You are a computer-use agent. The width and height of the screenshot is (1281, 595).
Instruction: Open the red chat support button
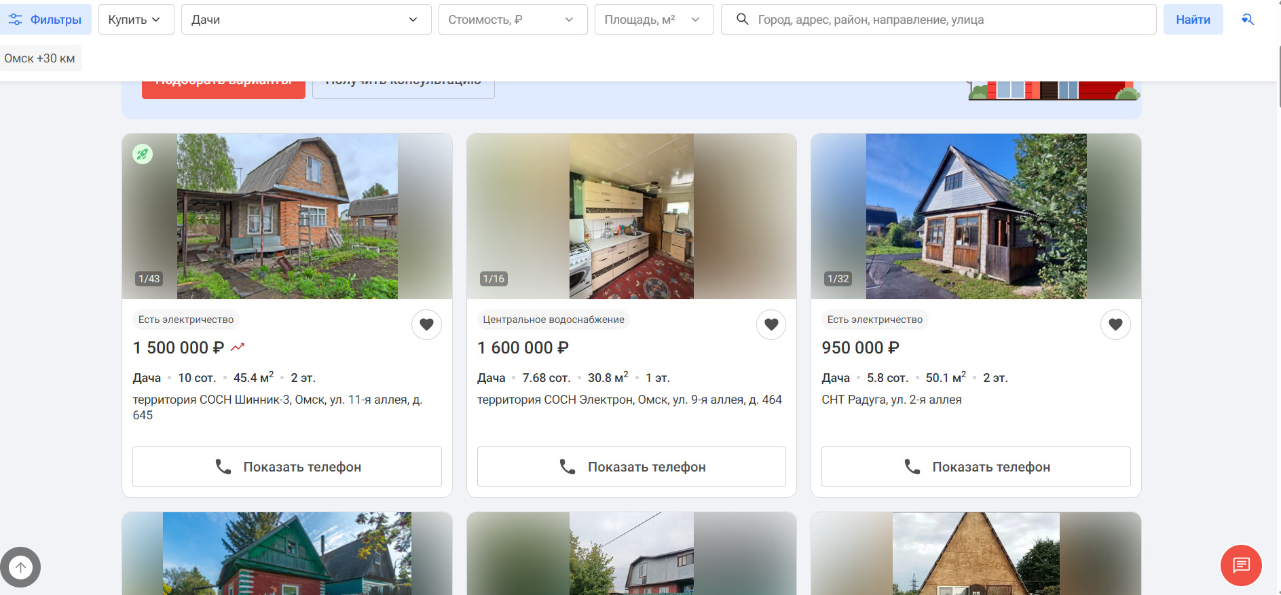coord(1241,565)
